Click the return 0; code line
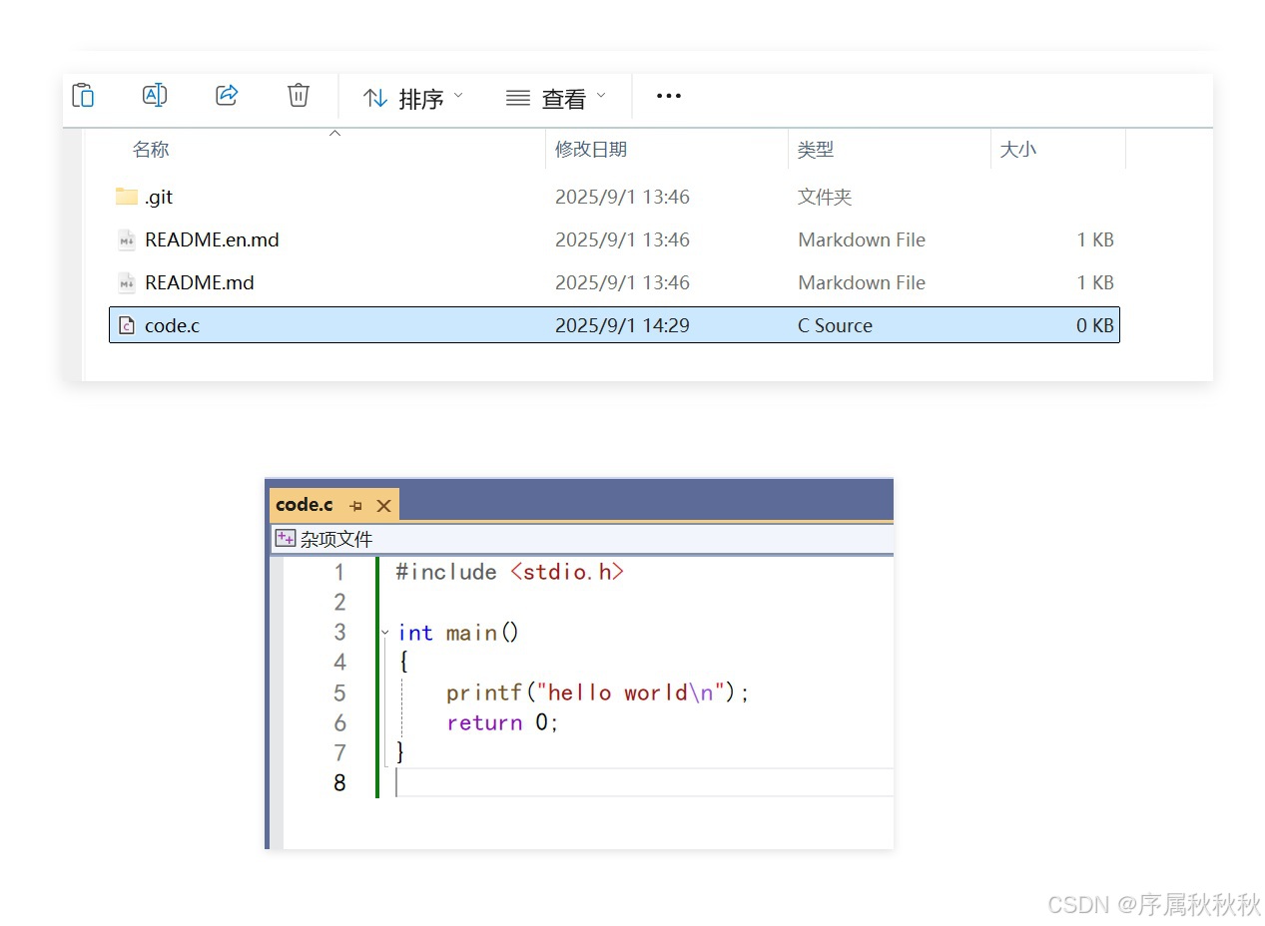The height and width of the screenshot is (926, 1265). coord(502,722)
